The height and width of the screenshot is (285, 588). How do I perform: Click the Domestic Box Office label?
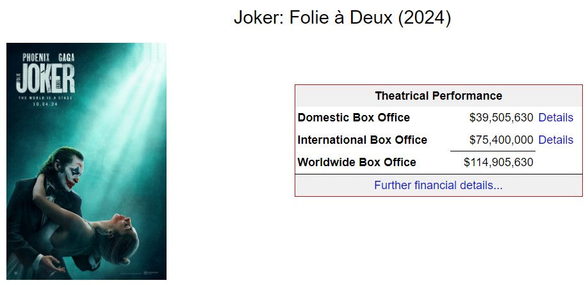tap(354, 118)
